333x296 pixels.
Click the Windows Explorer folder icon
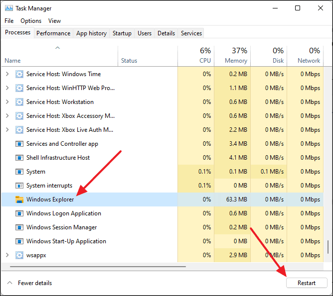[19, 199]
